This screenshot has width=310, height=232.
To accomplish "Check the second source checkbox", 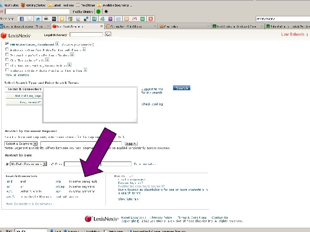I will pos(7,49).
